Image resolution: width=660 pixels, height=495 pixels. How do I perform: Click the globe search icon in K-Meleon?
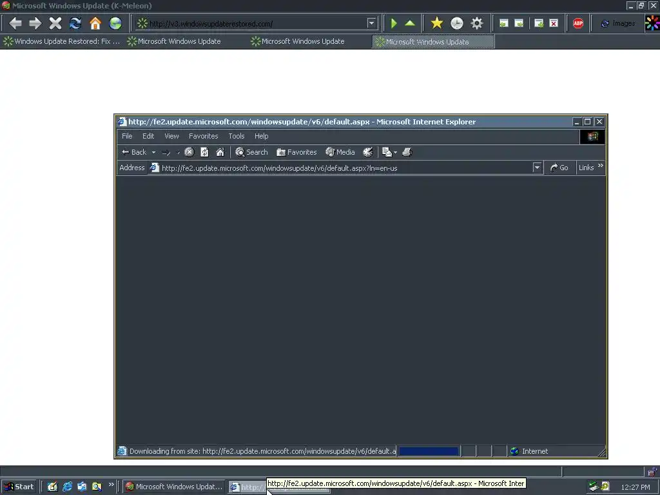tap(115, 23)
